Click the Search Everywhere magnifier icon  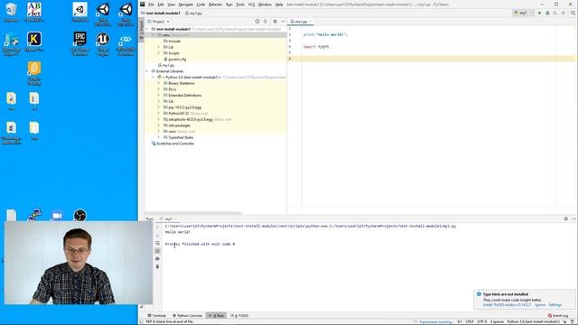(573, 13)
